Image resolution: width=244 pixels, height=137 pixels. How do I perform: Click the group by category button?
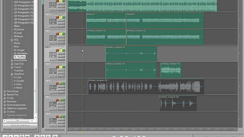coord(20,125)
